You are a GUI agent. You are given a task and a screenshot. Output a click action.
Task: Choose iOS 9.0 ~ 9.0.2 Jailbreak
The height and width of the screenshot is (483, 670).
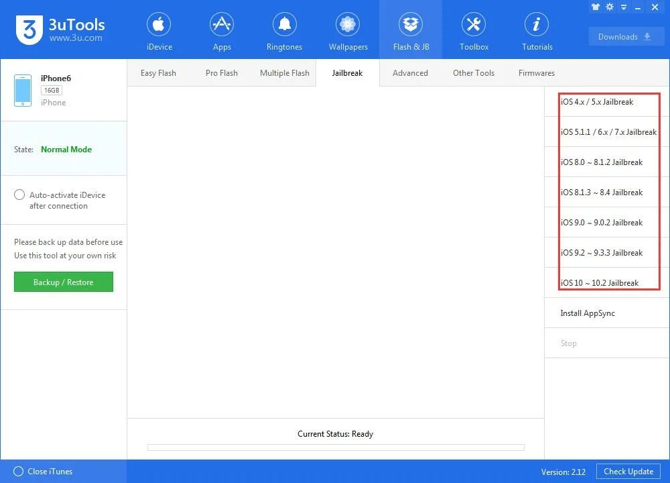click(607, 223)
